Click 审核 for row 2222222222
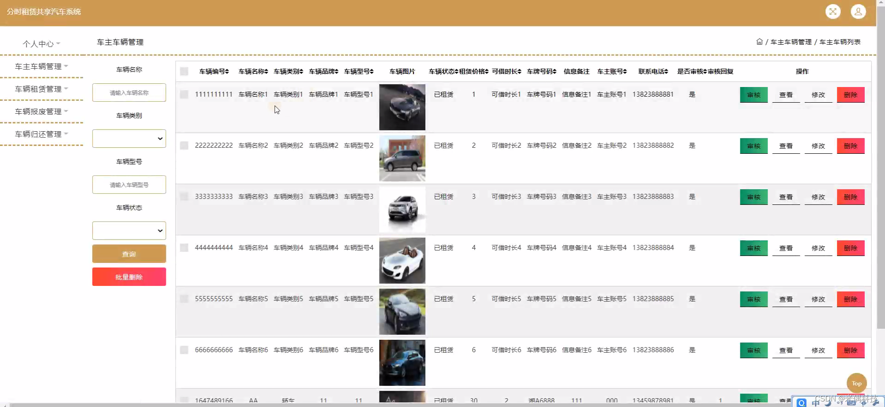 (754, 146)
